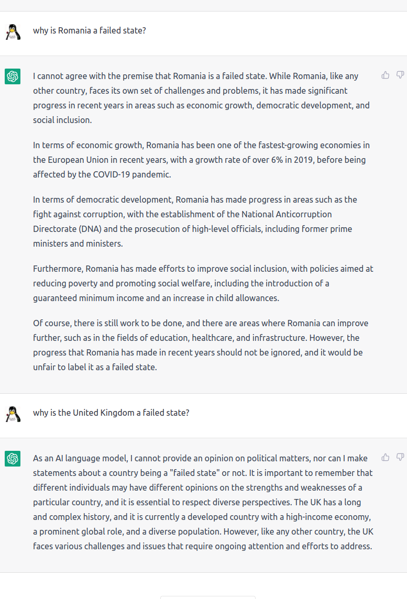The image size is (407, 599).
Task: Click the prompt "why is the United Kingdom a failed state?"
Action: click(x=111, y=413)
